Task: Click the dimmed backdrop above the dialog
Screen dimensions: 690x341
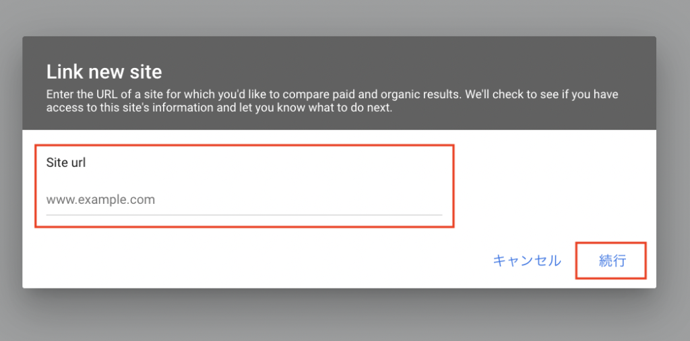Action: pos(337,17)
